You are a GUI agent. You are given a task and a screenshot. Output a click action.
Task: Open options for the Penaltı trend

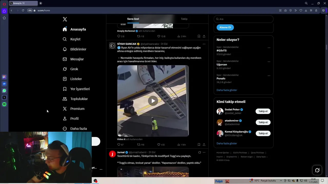[x=269, y=76]
